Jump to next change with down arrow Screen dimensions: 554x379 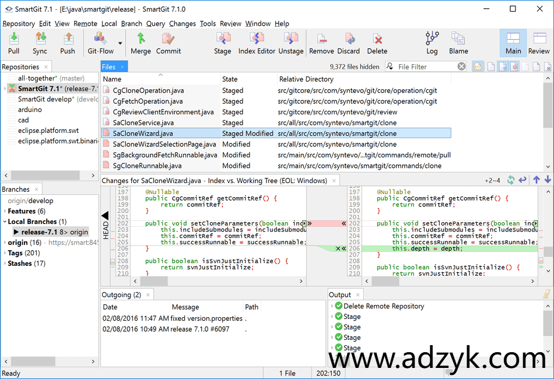[x=548, y=180]
